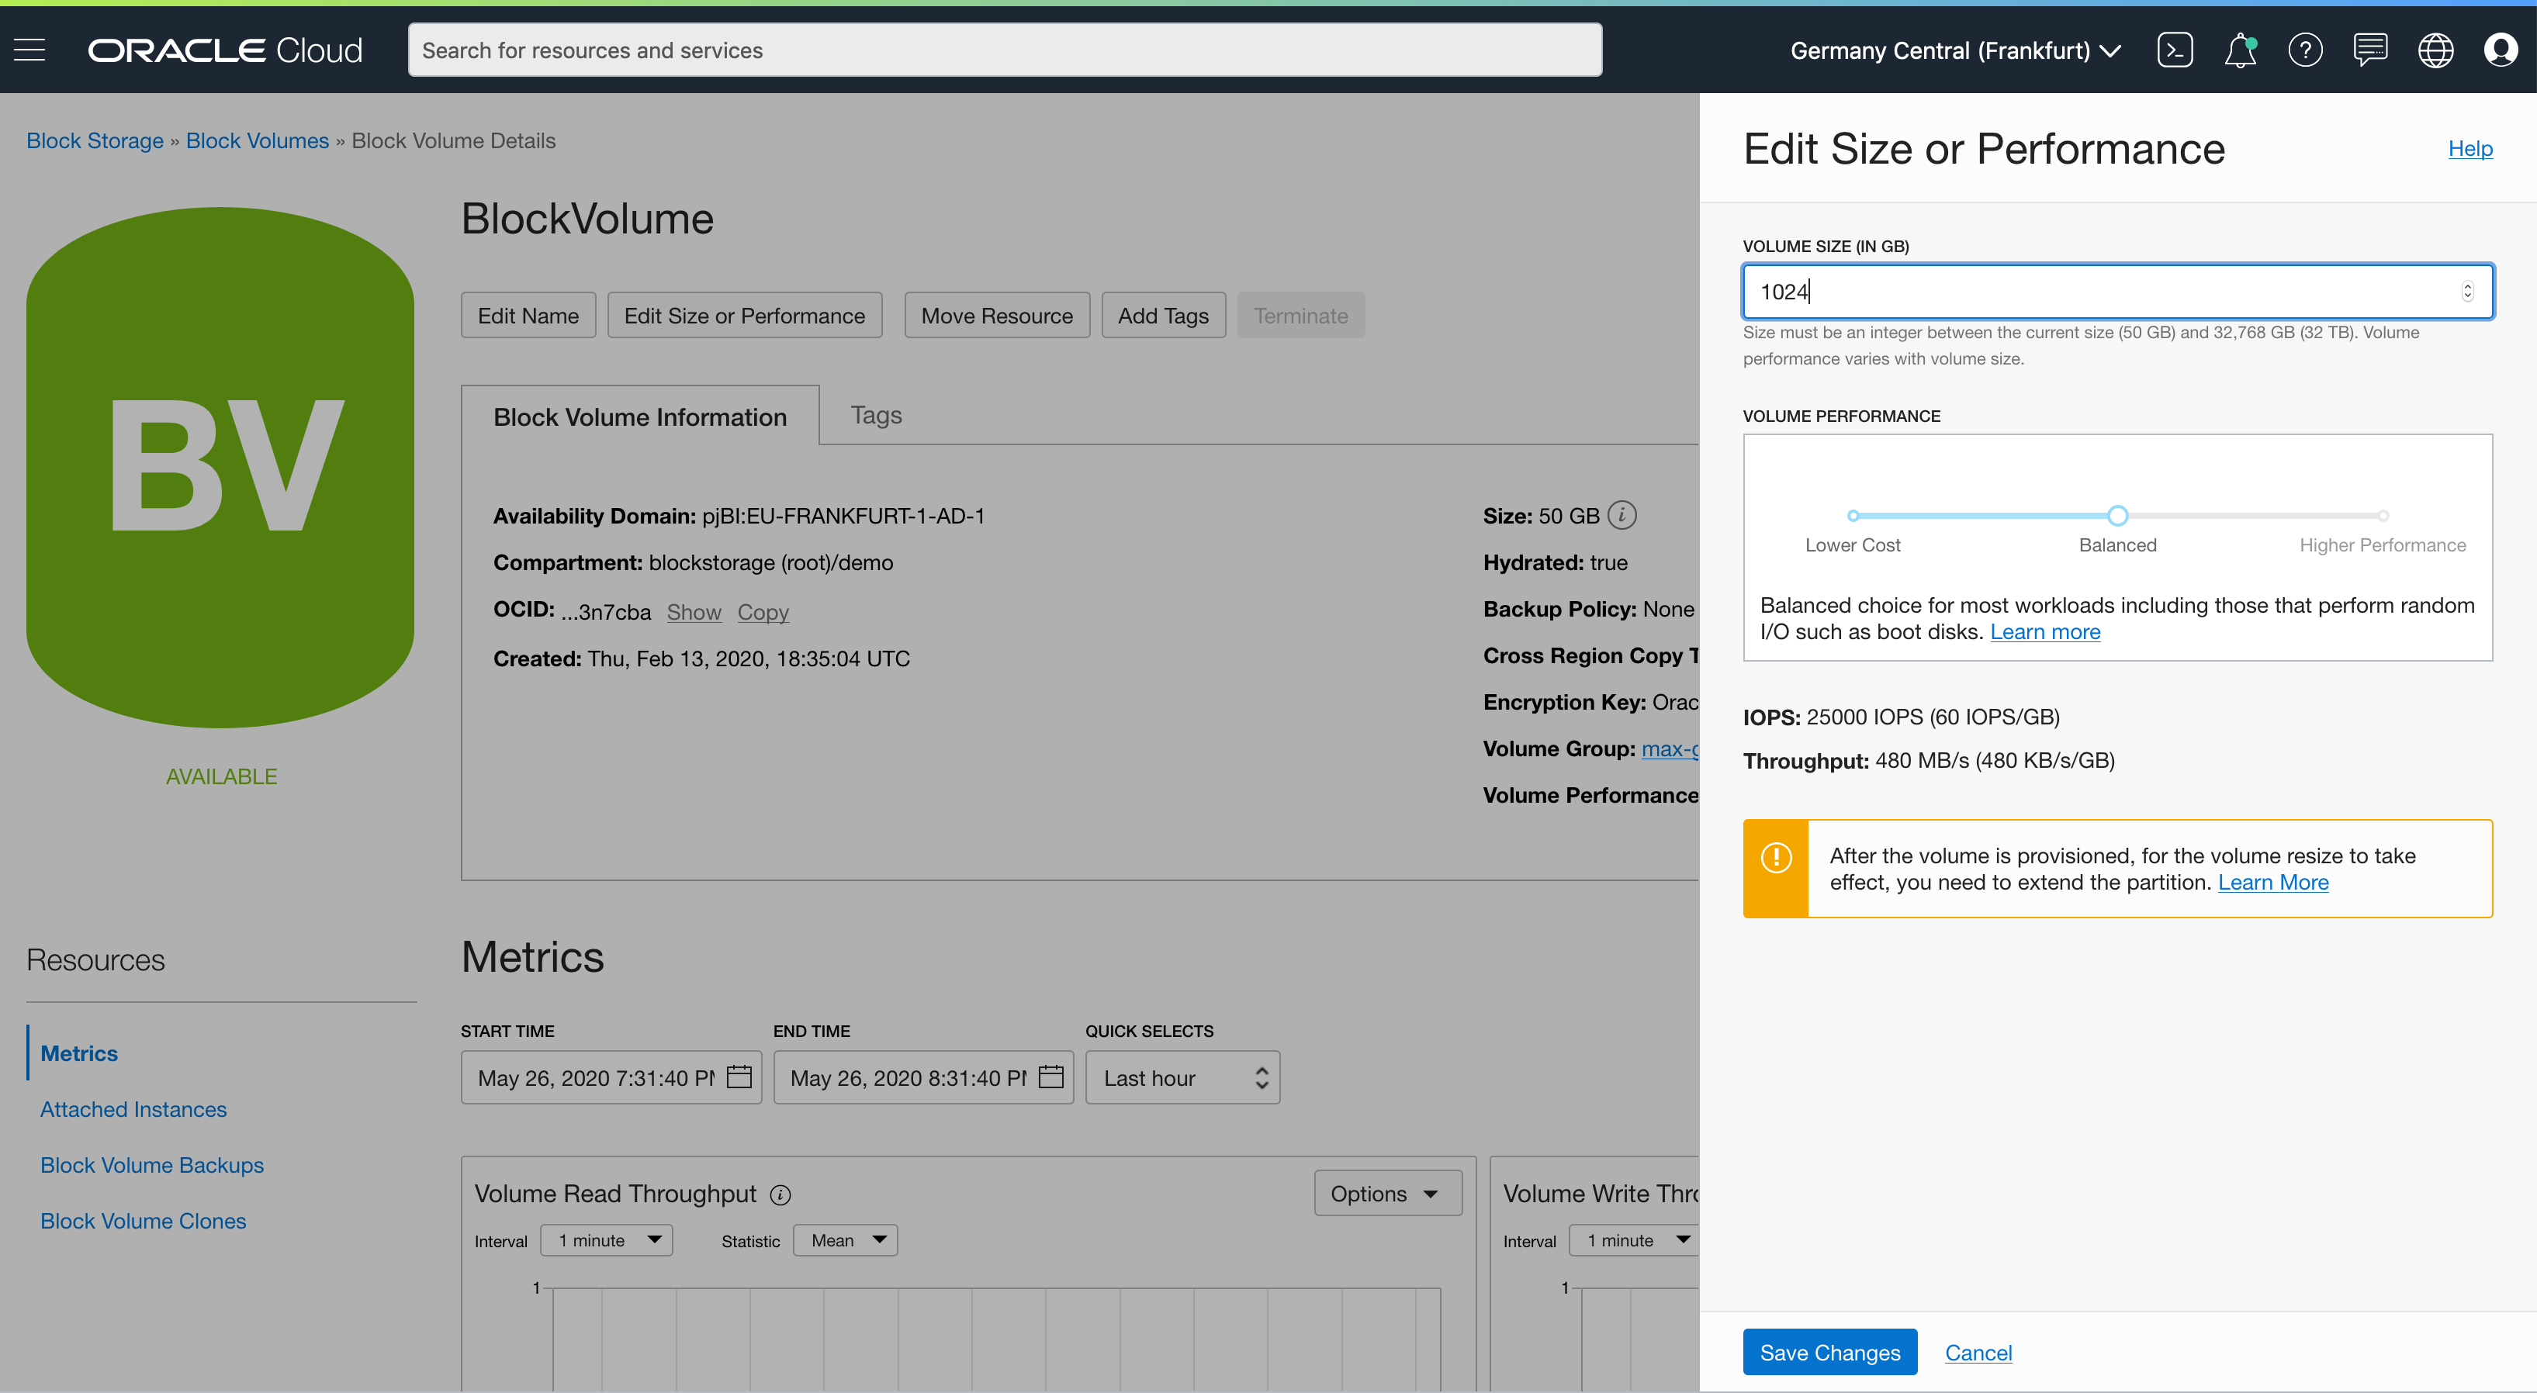Select the Block Volume Information tab
Viewport: 2537px width, 1393px height.
pos(640,416)
